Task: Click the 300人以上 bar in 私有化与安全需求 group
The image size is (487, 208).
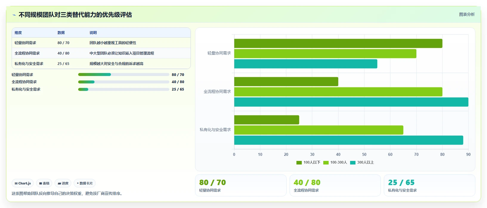Action: [x=349, y=140]
